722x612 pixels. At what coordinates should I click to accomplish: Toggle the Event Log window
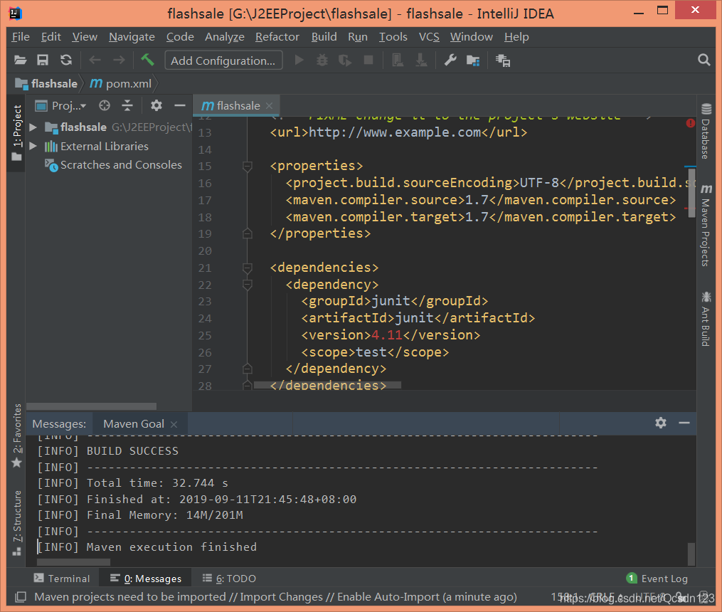[x=657, y=579]
